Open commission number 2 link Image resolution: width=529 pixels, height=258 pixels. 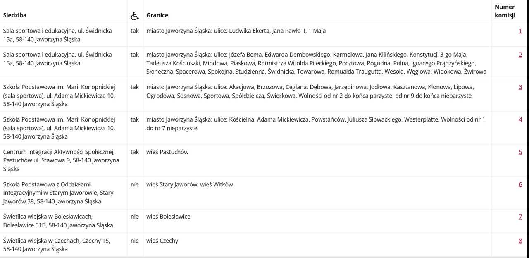pyautogui.click(x=520, y=55)
